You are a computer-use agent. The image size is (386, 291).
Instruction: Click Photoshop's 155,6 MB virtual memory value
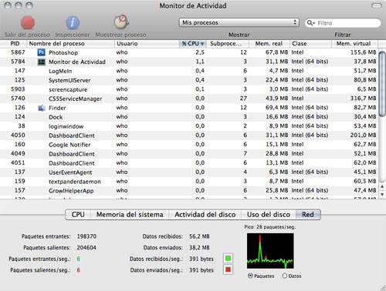click(364, 52)
